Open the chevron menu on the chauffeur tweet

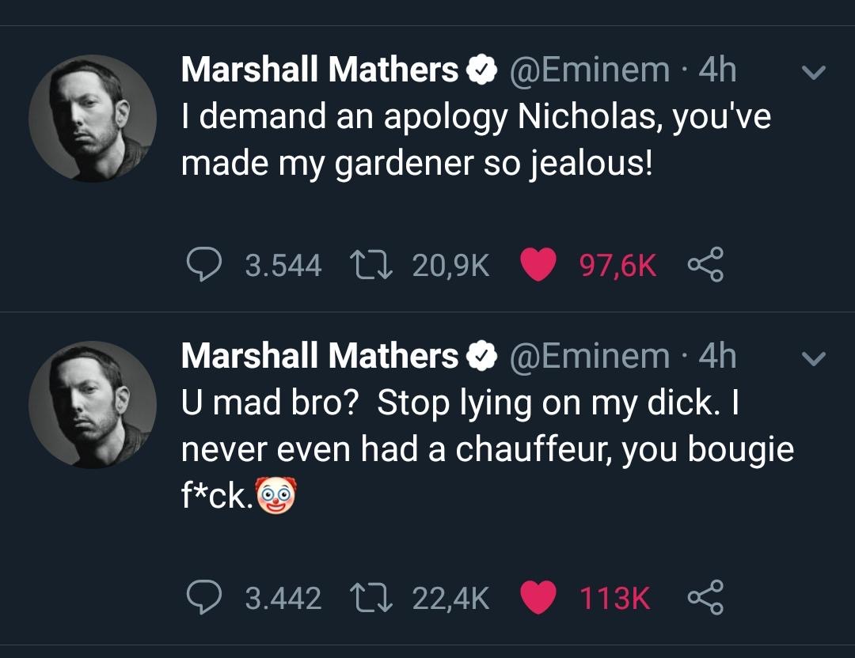pos(813,358)
